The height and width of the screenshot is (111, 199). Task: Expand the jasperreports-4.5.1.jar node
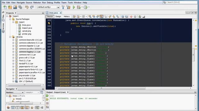[x=13, y=67]
